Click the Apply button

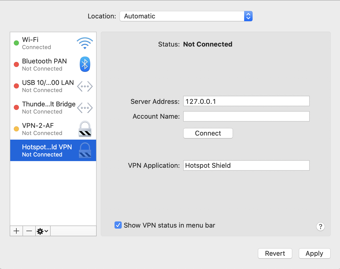(x=314, y=253)
